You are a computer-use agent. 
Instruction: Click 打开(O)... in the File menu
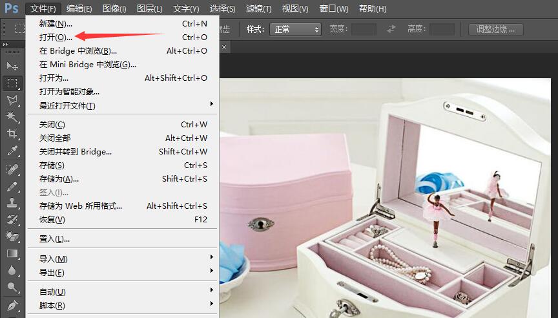coord(56,37)
